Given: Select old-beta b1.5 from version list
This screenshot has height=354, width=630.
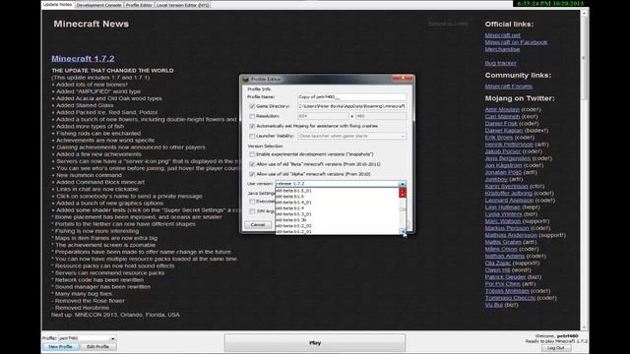Looking at the screenshot, I should (x=337, y=197).
